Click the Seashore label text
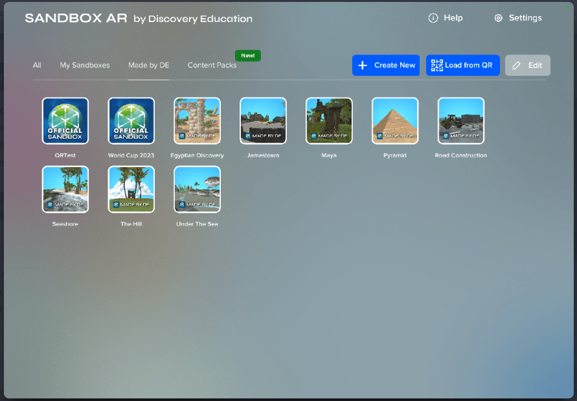This screenshot has height=401, width=577. coord(65,224)
